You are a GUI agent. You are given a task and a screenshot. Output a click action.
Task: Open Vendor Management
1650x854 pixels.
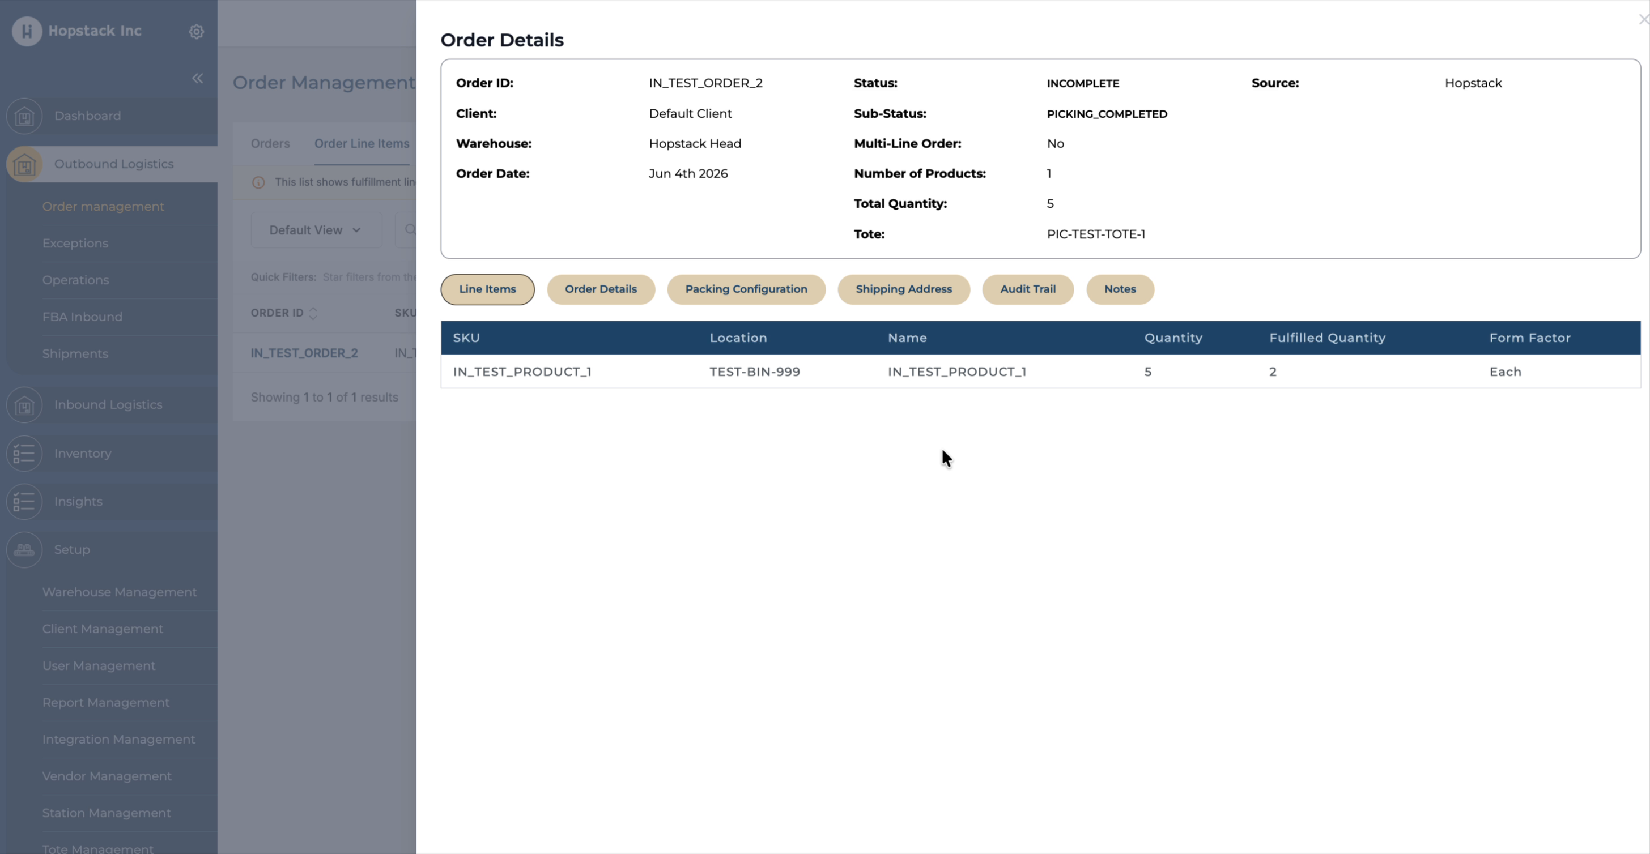pyautogui.click(x=107, y=776)
